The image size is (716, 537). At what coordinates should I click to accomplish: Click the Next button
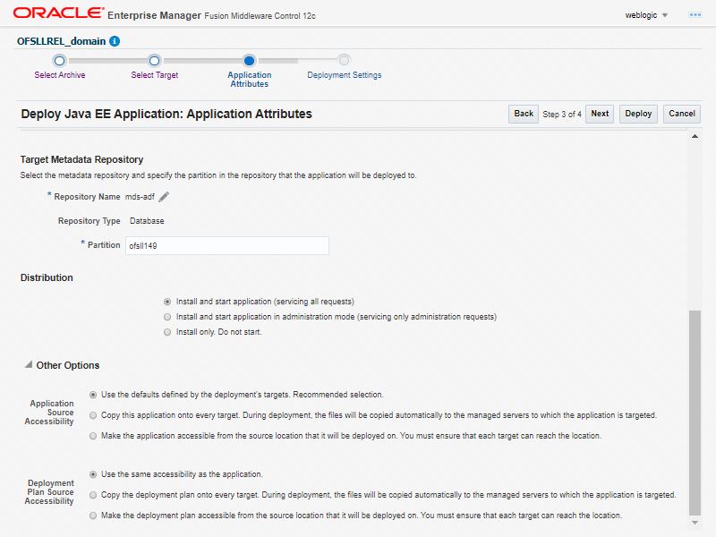(x=600, y=114)
